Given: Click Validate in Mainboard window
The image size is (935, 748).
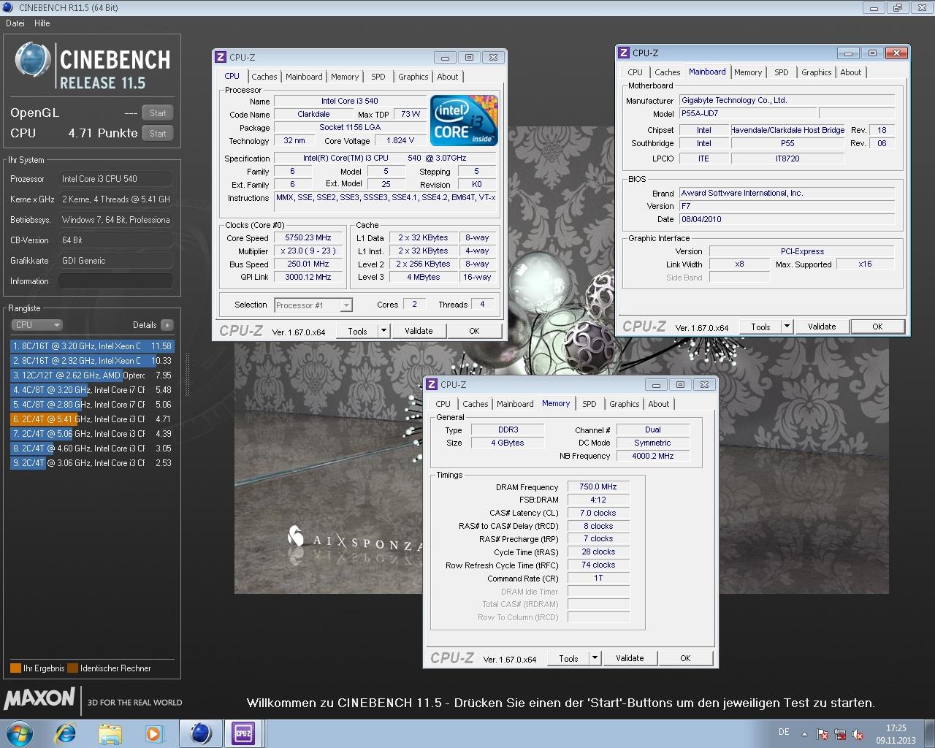Looking at the screenshot, I should 822,327.
